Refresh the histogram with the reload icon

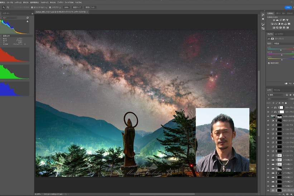pyautogui.click(x=28, y=18)
